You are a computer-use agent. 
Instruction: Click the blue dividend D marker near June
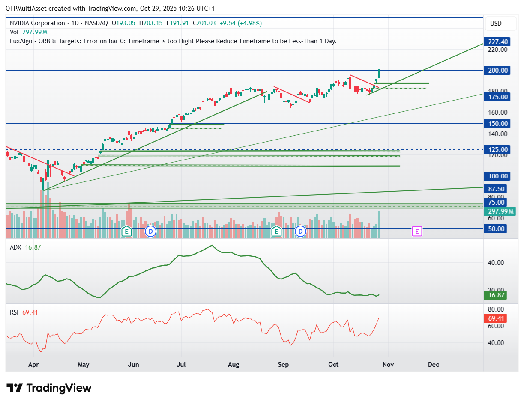point(150,232)
